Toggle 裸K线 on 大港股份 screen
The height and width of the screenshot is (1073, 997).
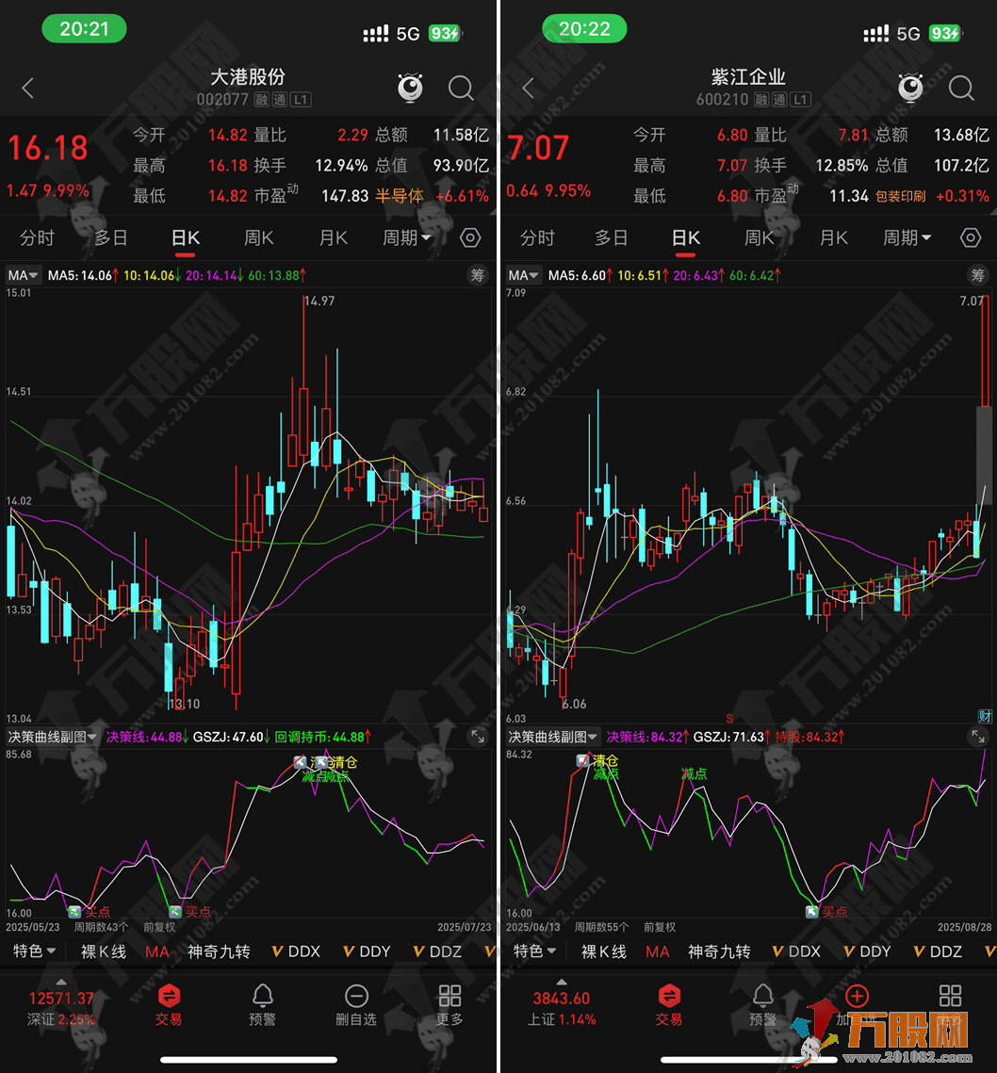click(104, 951)
